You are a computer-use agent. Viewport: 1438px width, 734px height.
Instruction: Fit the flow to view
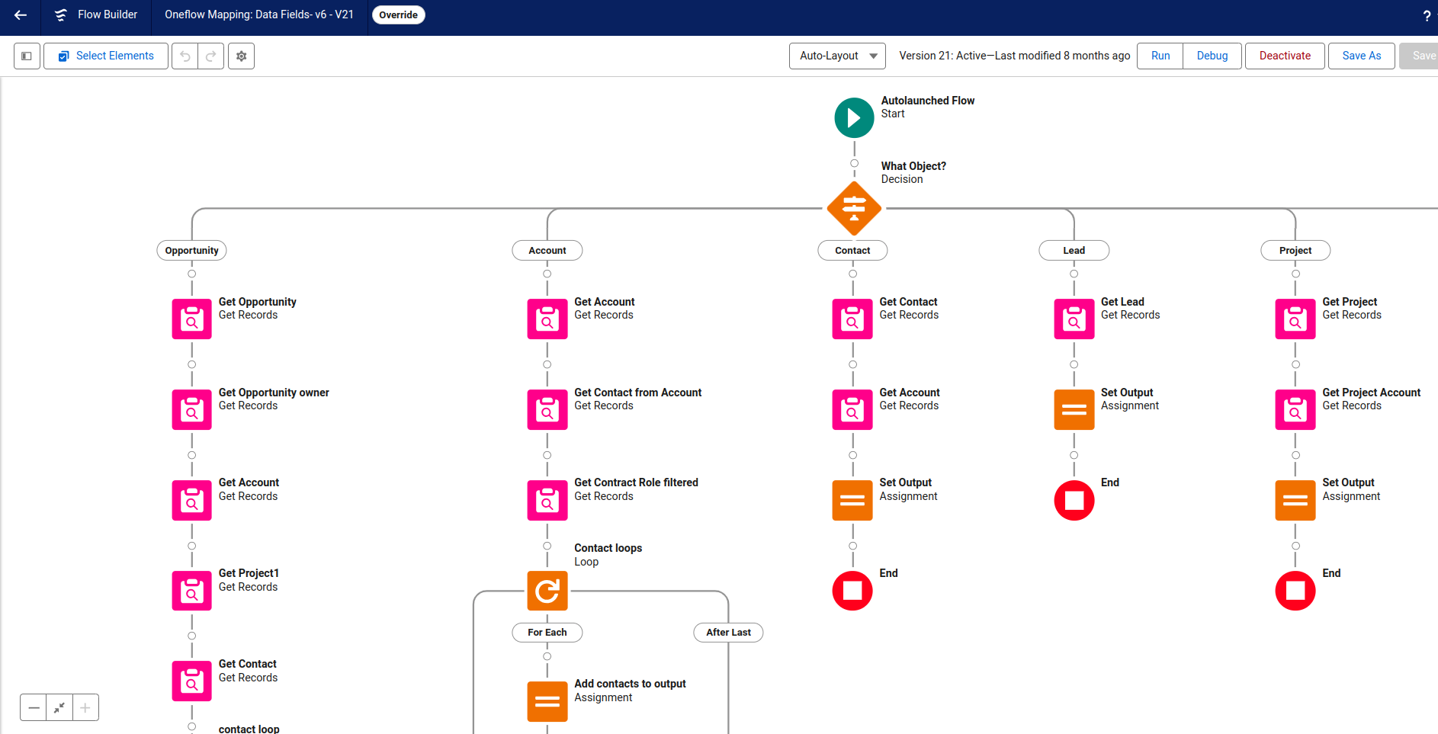click(x=59, y=708)
